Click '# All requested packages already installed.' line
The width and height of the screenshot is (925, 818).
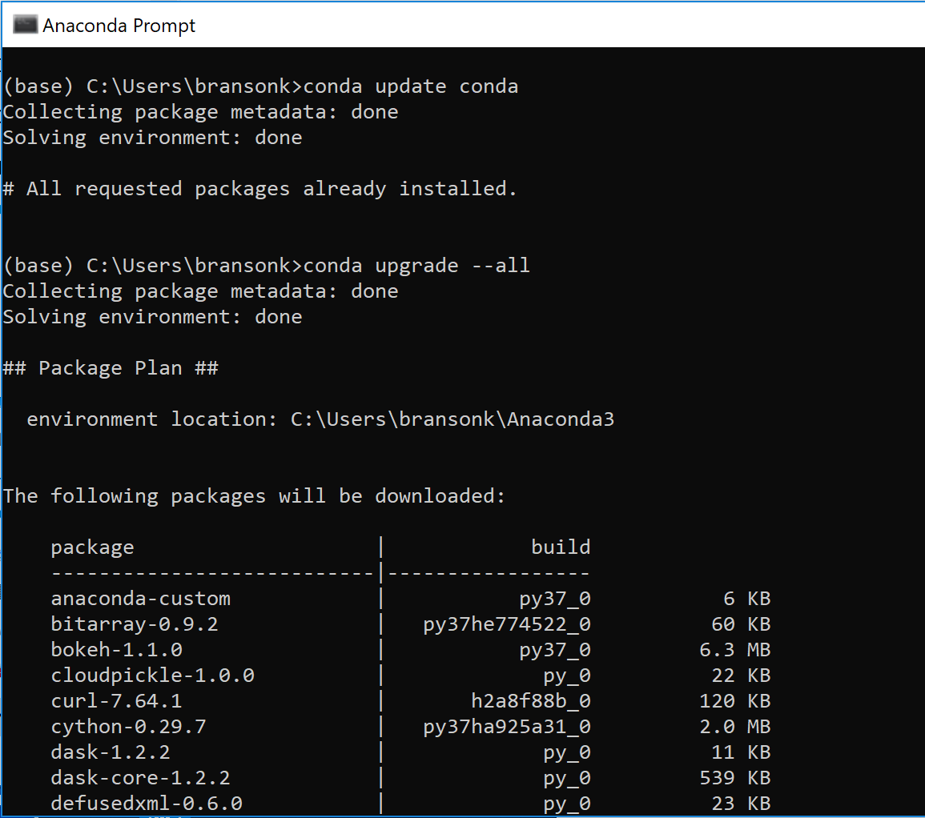(x=259, y=189)
